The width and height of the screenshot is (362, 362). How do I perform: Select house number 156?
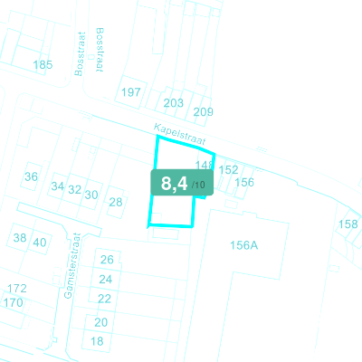(x=244, y=182)
